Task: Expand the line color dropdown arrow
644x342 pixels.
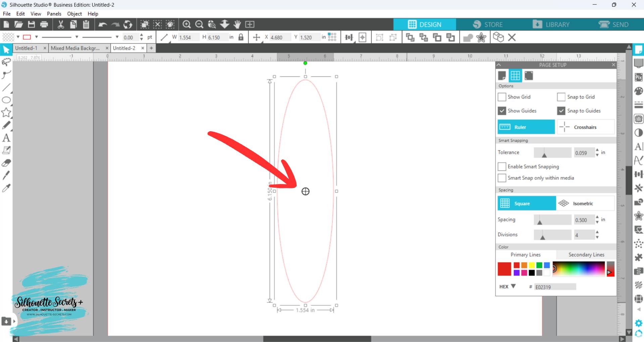Action: (x=37, y=37)
